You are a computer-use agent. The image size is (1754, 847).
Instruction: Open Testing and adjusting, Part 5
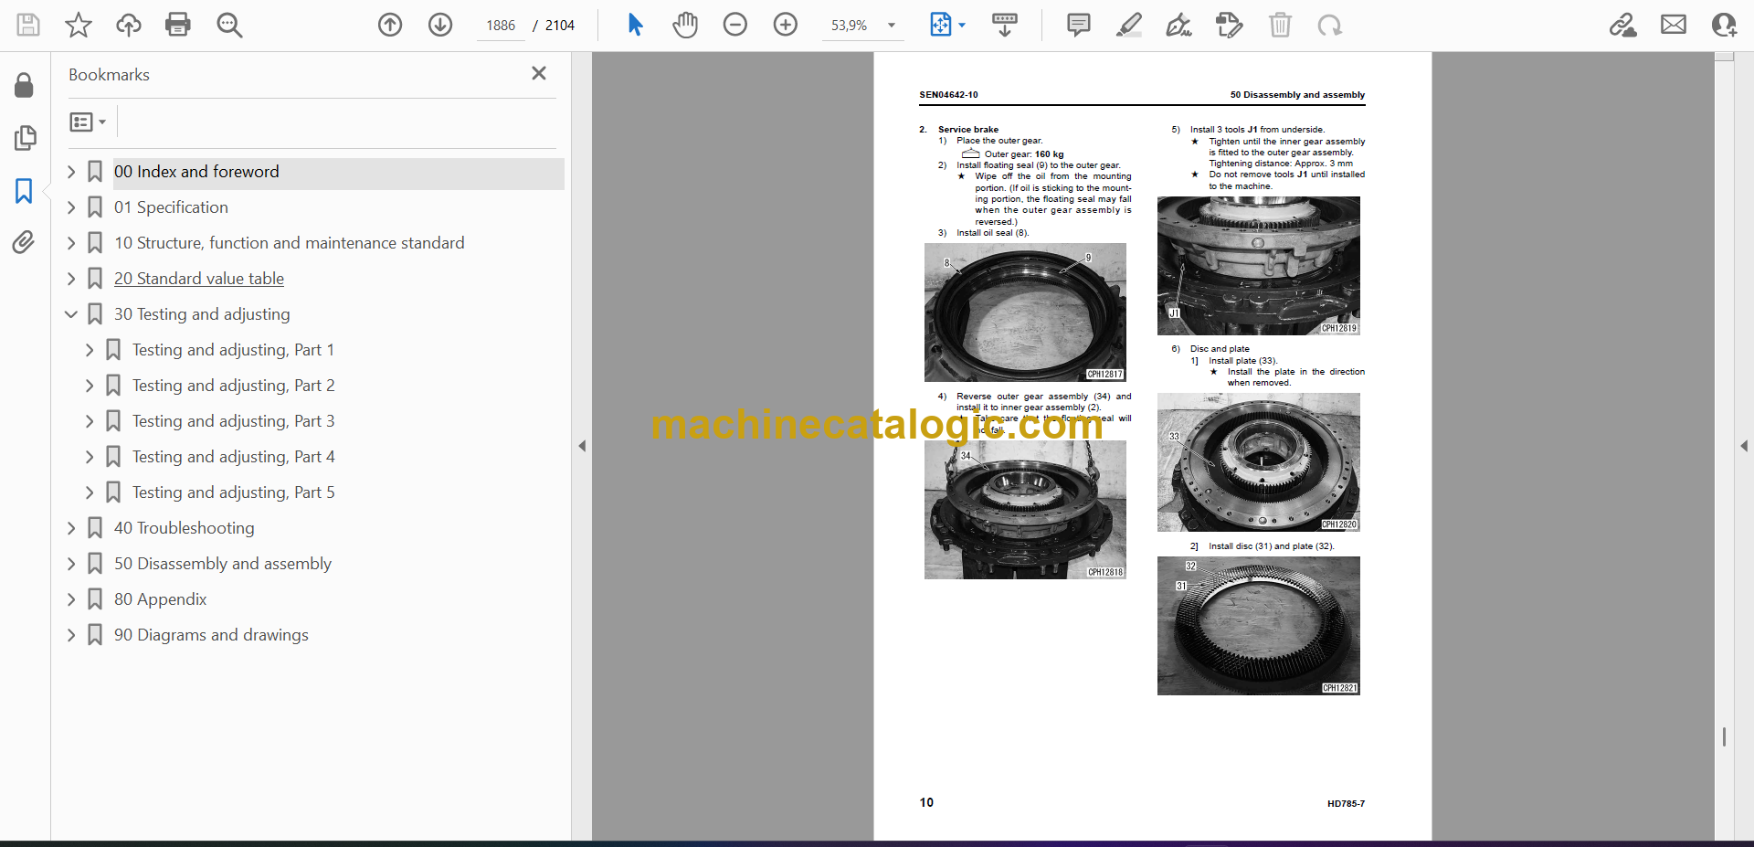(x=233, y=492)
